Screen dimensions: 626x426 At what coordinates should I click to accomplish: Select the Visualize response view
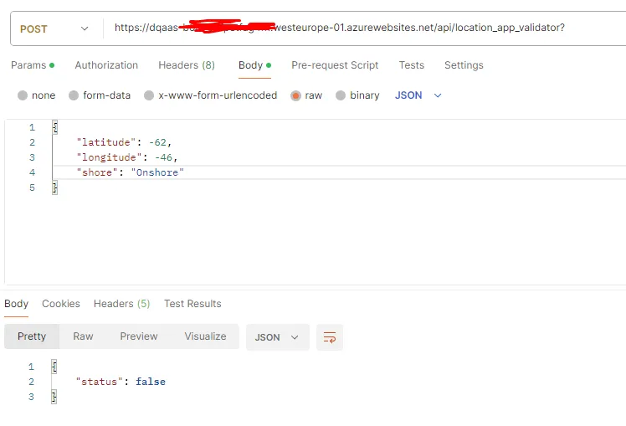pos(205,336)
